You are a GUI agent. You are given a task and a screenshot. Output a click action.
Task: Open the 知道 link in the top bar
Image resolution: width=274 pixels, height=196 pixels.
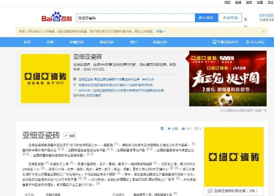(x=260, y=2)
